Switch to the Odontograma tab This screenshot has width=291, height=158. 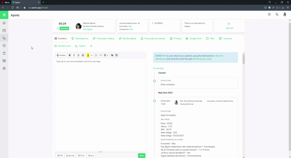80,38
